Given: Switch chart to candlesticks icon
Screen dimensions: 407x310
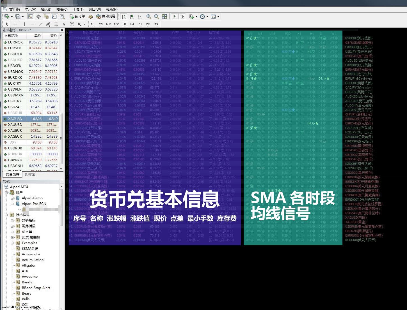Looking at the screenshot, I should (132, 17).
